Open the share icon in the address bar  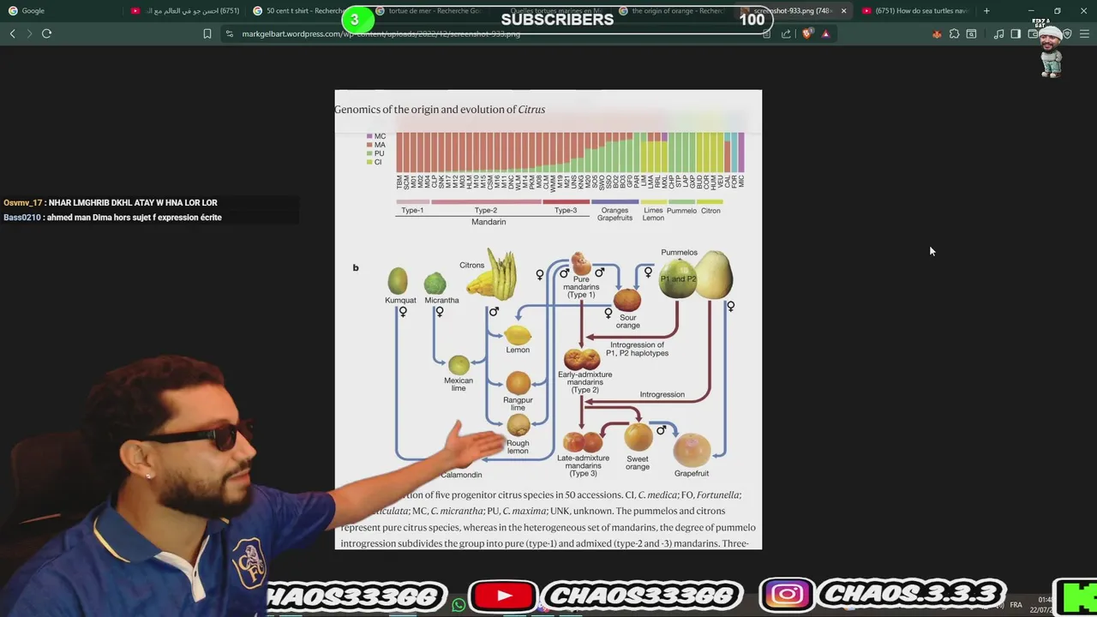[786, 33]
